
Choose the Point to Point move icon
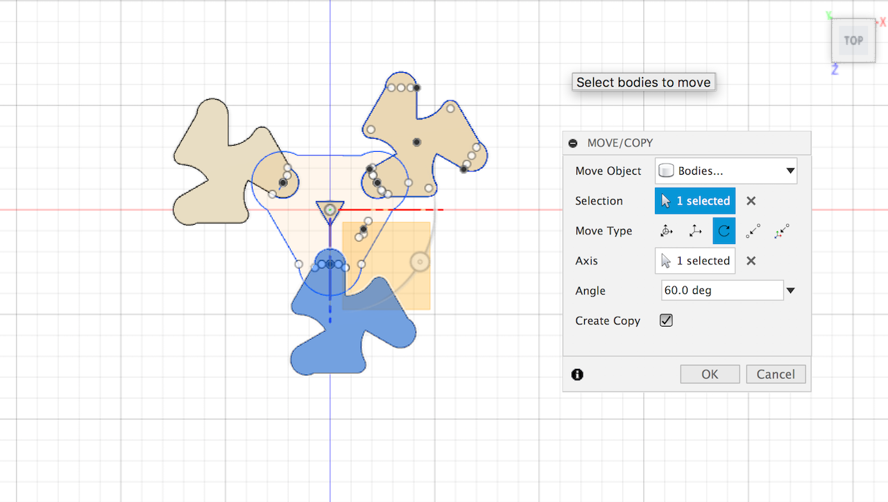(753, 231)
